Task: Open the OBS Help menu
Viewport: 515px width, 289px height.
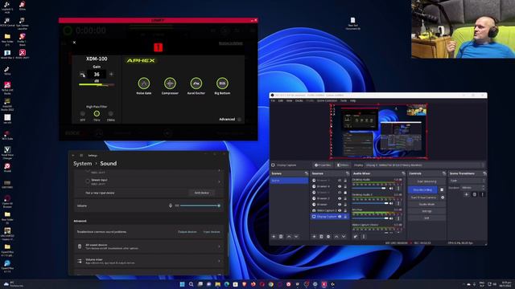Action: 352,100
